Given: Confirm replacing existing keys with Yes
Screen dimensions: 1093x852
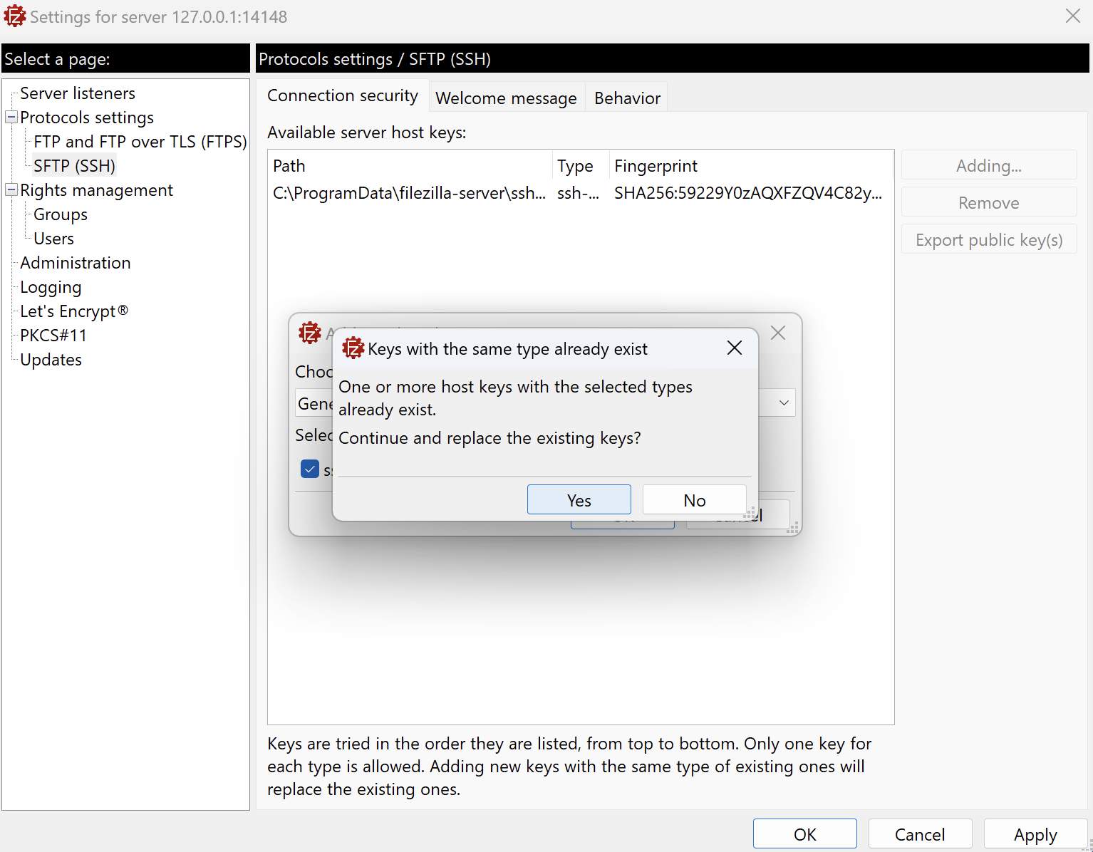Looking at the screenshot, I should click(x=579, y=499).
